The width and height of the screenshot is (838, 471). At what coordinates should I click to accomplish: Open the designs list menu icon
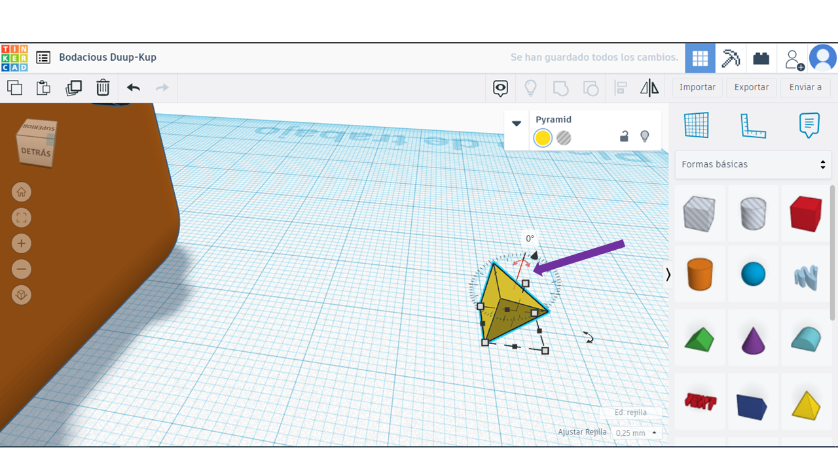click(43, 58)
